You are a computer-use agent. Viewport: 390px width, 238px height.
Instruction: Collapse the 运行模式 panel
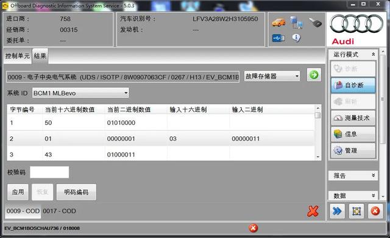(x=373, y=54)
